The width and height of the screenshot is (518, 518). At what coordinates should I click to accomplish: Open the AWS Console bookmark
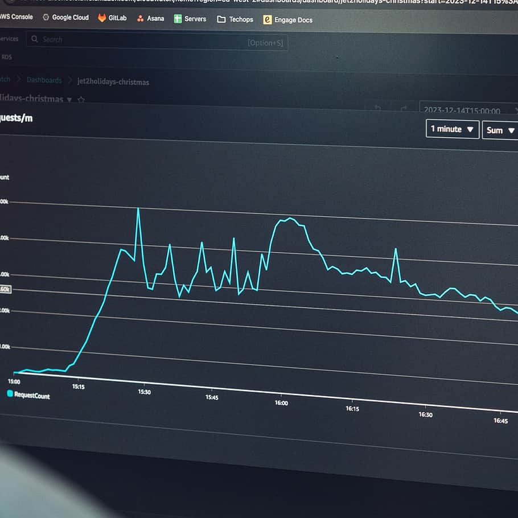(x=17, y=17)
